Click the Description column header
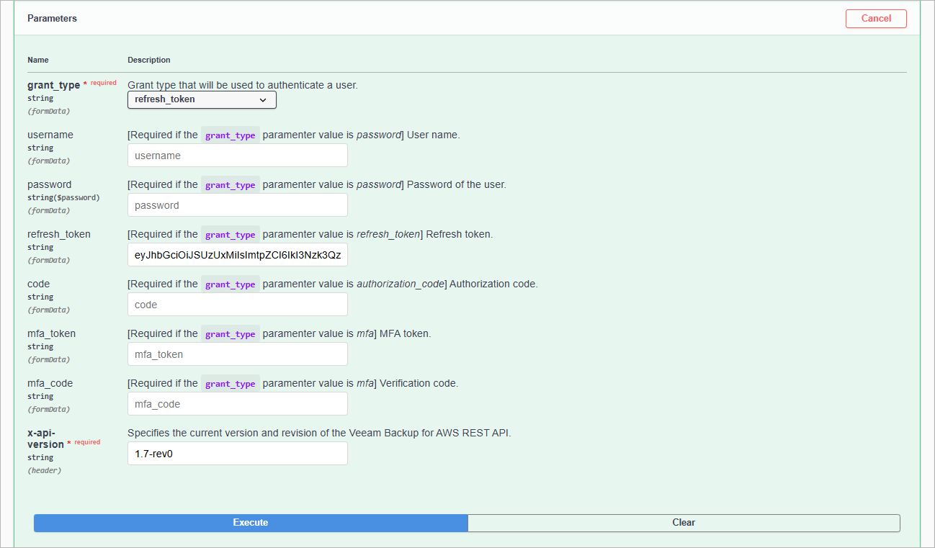 (149, 60)
